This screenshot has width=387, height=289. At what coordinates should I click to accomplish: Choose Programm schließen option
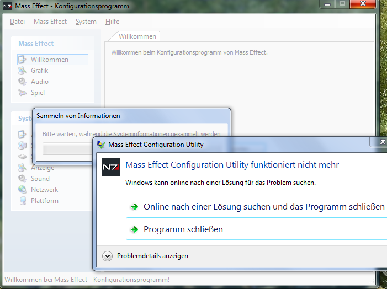[x=183, y=229]
